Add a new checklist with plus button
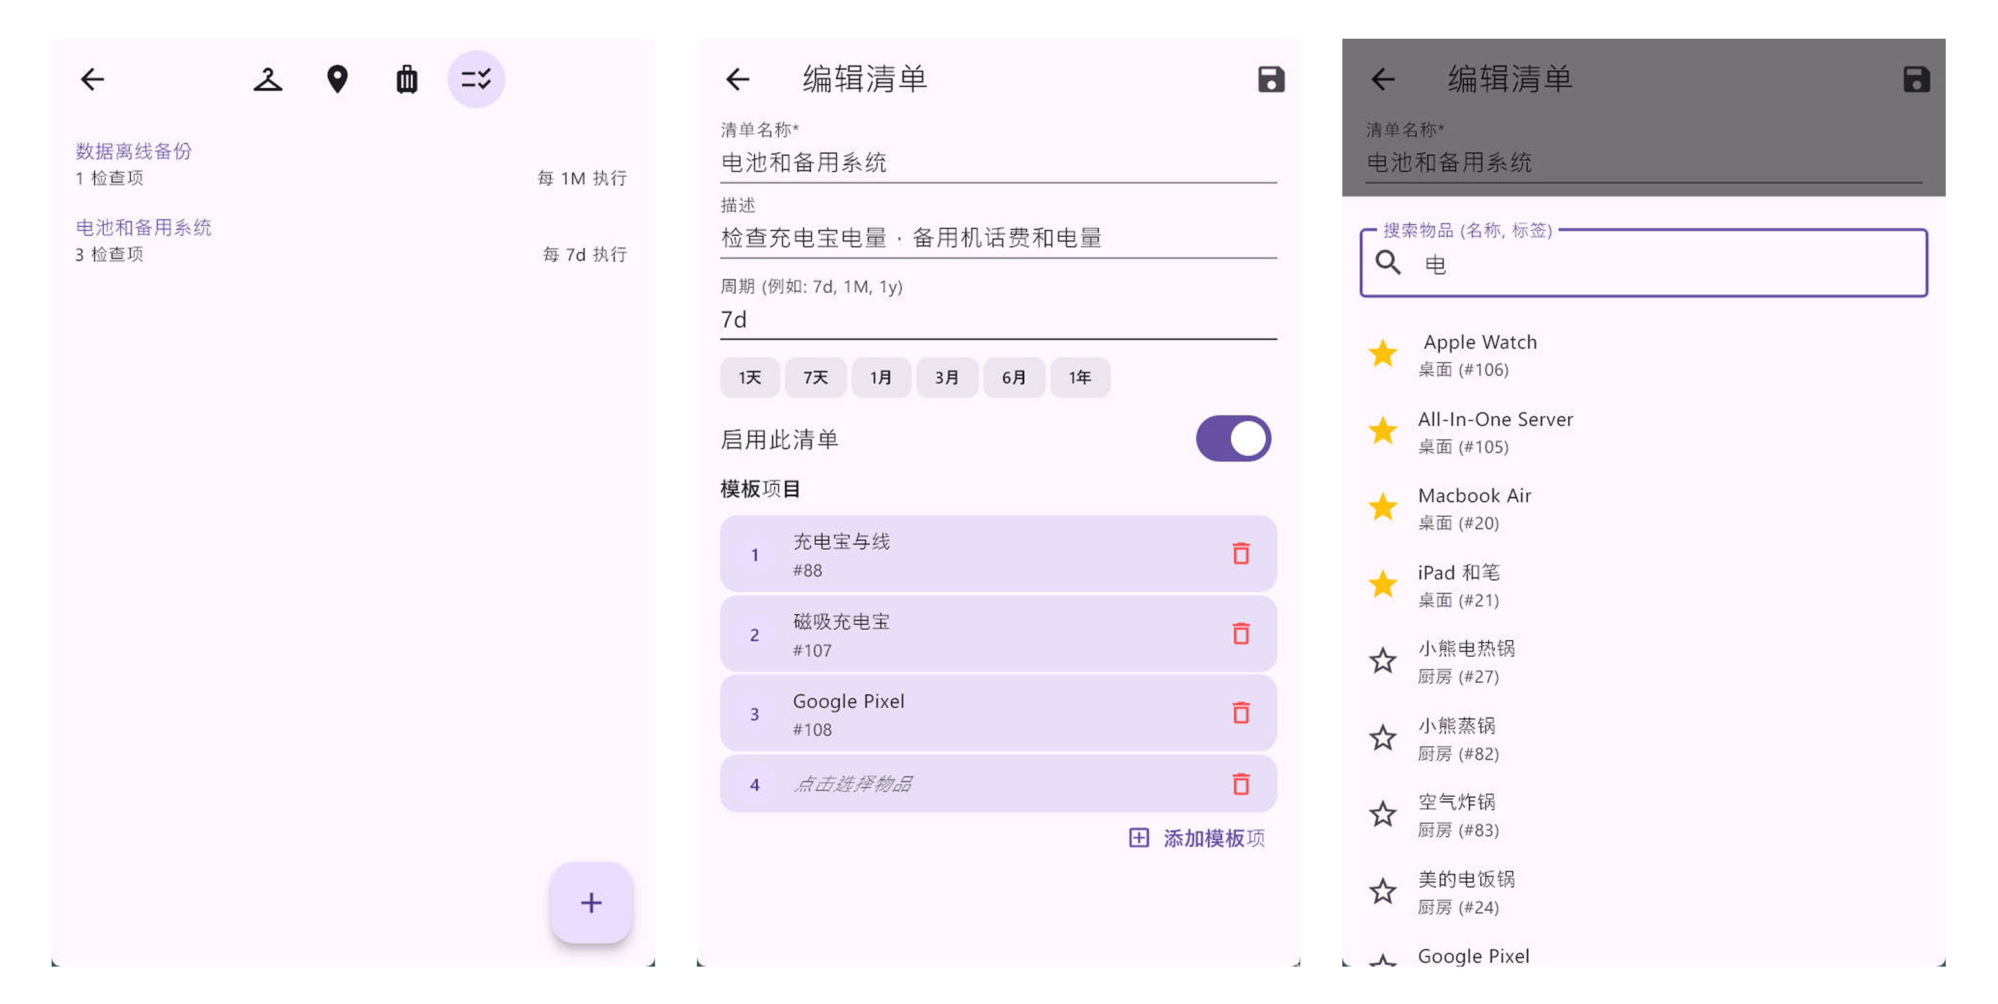 pyautogui.click(x=591, y=903)
